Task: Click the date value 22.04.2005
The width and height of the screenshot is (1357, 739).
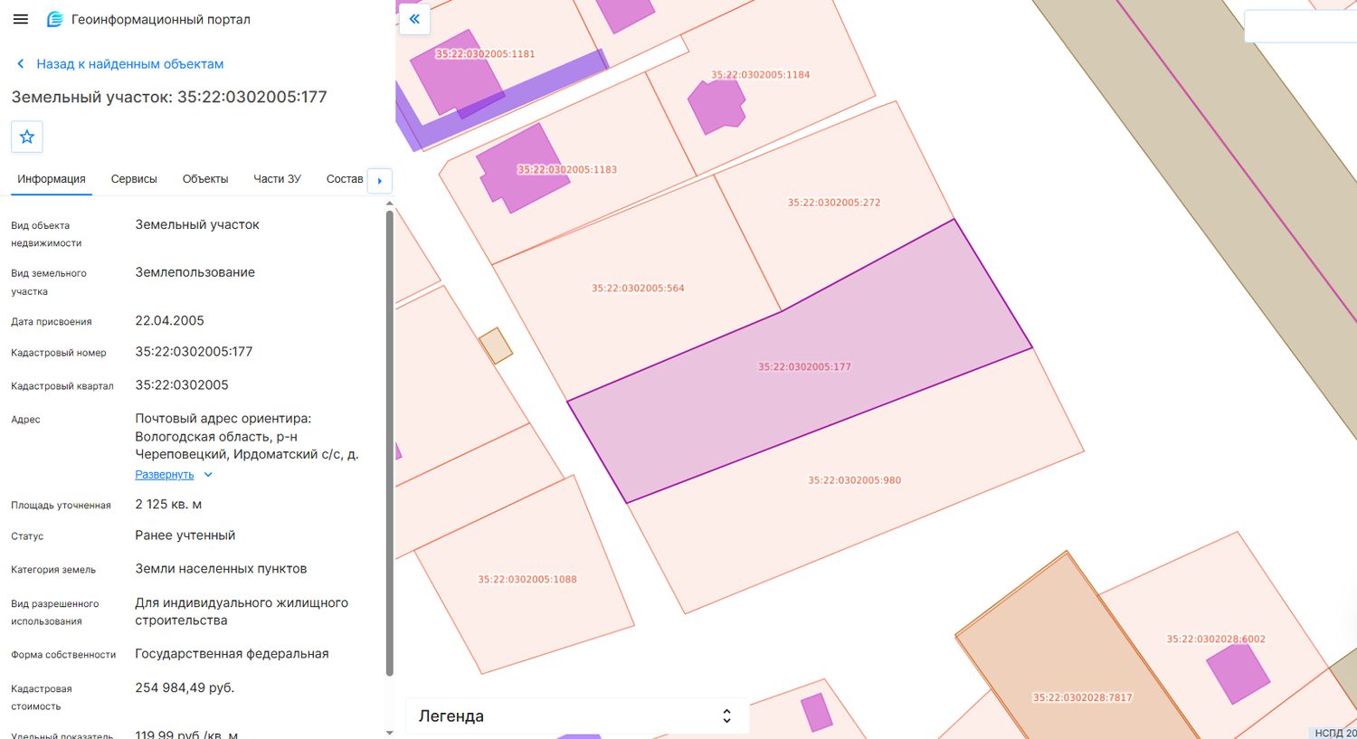Action: click(169, 321)
